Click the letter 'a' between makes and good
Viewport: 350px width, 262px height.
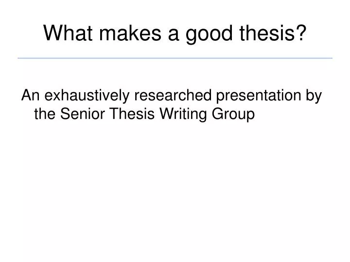(173, 35)
